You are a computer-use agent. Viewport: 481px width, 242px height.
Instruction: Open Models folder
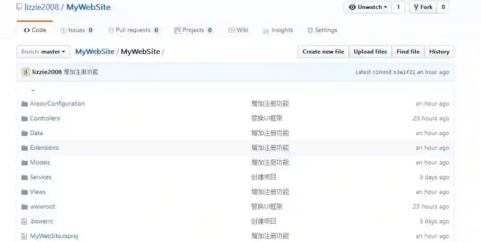(x=40, y=163)
